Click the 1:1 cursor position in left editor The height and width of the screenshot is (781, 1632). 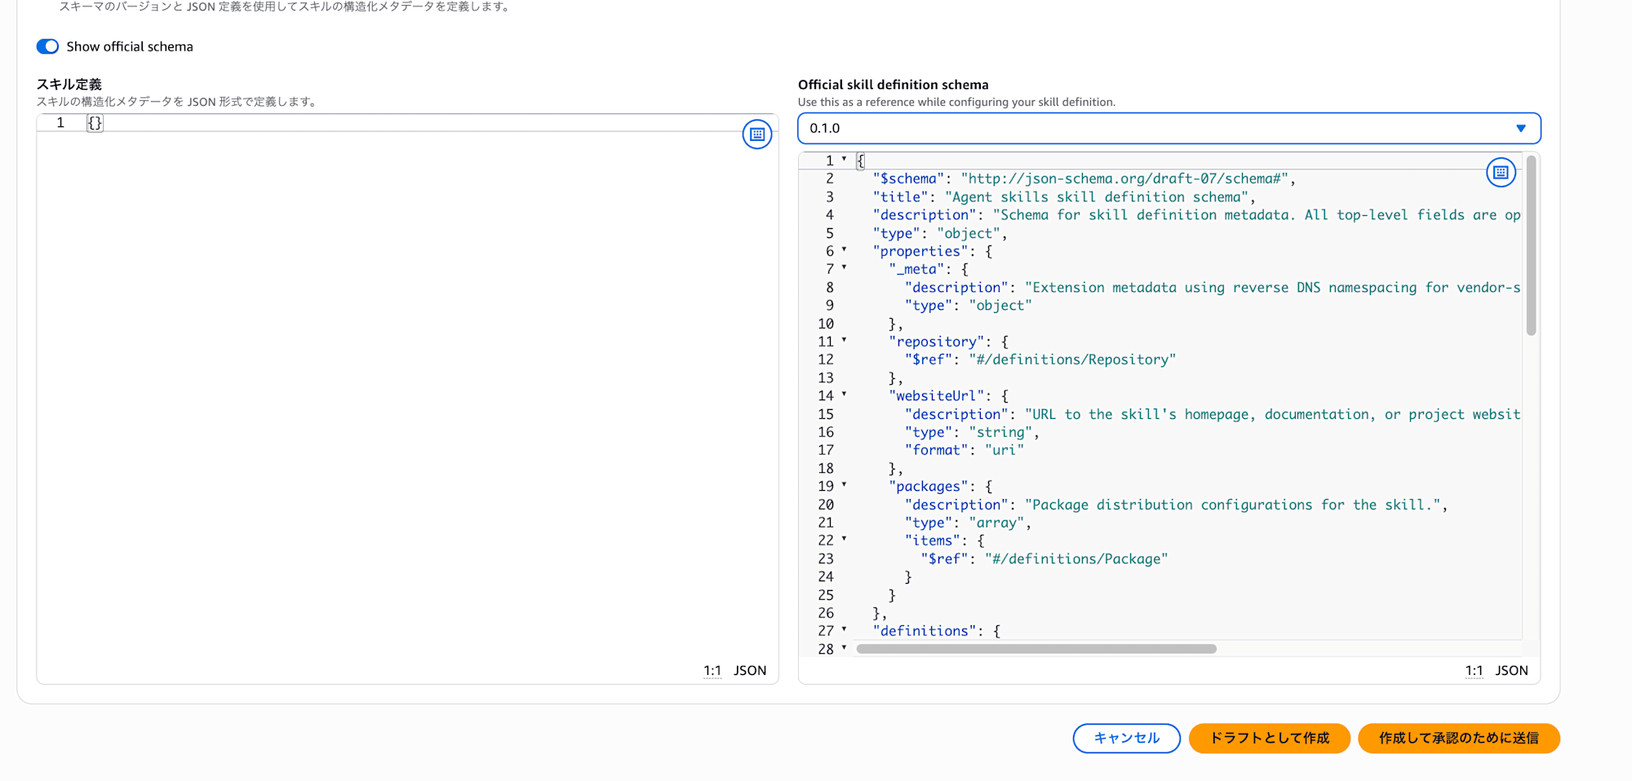(712, 671)
